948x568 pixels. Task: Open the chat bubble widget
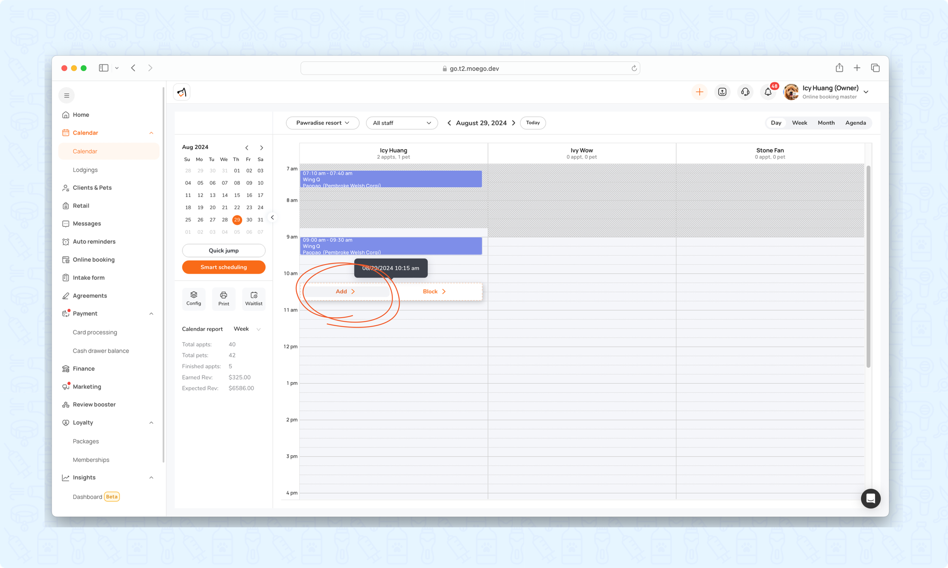(x=870, y=498)
